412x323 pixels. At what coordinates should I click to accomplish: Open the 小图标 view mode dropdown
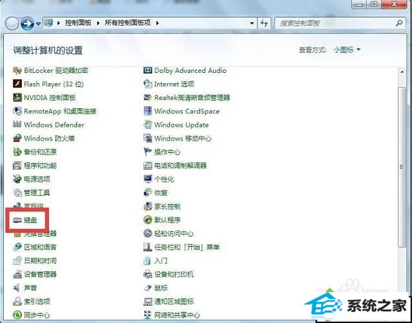click(x=347, y=50)
